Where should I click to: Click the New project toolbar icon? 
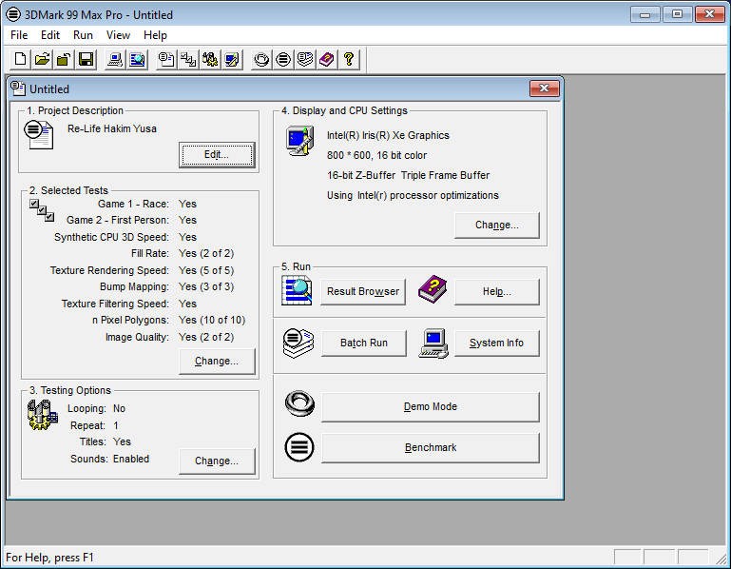(x=21, y=59)
